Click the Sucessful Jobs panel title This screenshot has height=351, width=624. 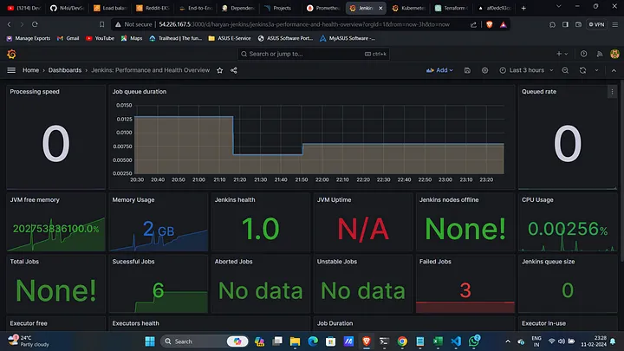pos(133,262)
